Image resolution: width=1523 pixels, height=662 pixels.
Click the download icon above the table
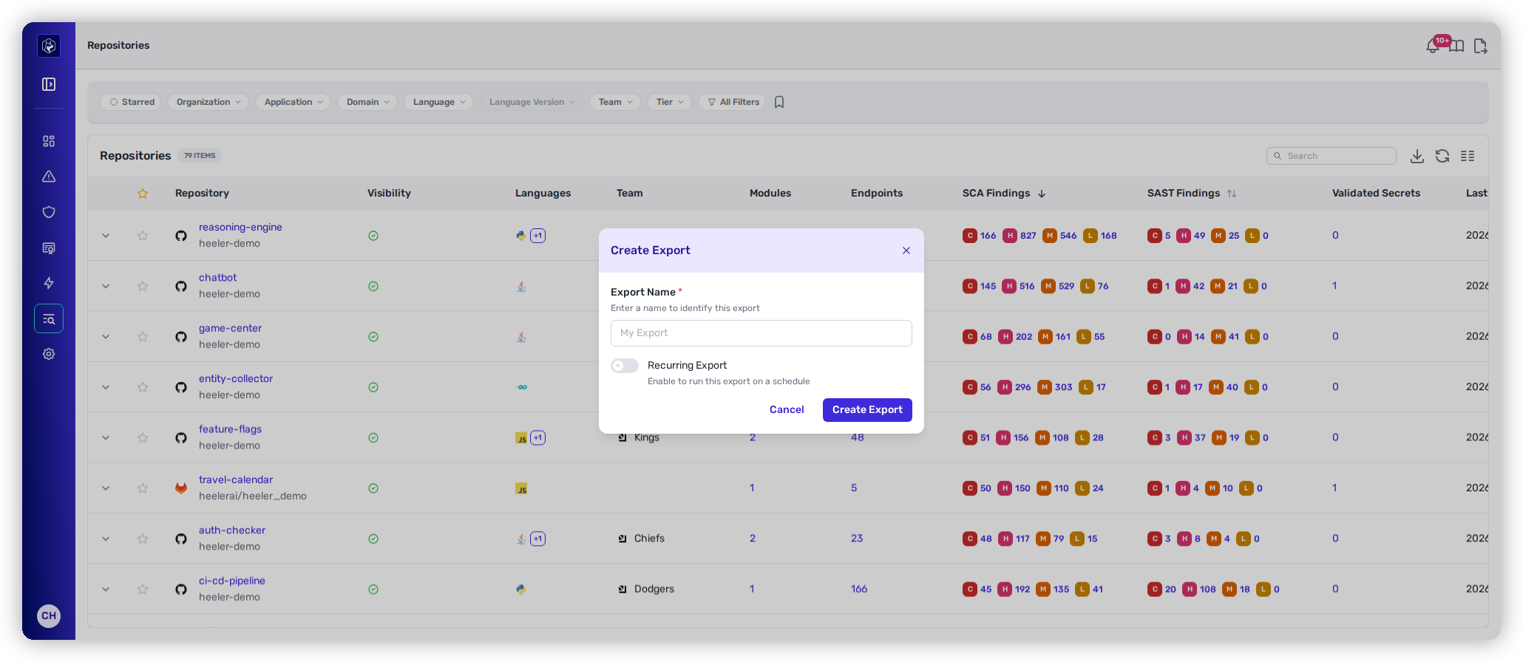(1417, 156)
